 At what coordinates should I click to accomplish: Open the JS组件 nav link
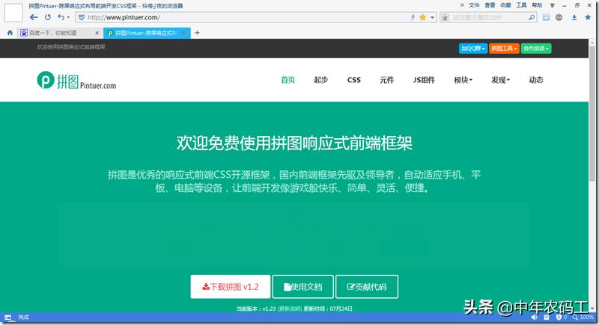(424, 80)
